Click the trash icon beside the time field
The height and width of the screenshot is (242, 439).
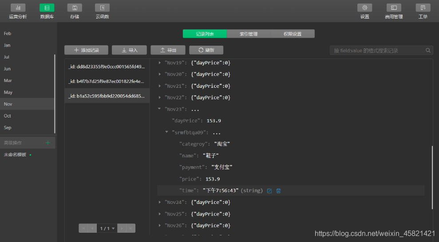pyautogui.click(x=279, y=191)
